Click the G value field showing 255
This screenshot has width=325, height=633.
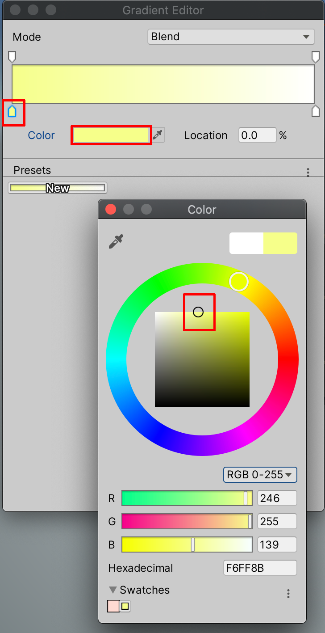(x=277, y=521)
